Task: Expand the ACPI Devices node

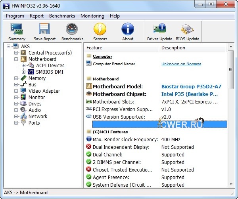Action: (23, 66)
